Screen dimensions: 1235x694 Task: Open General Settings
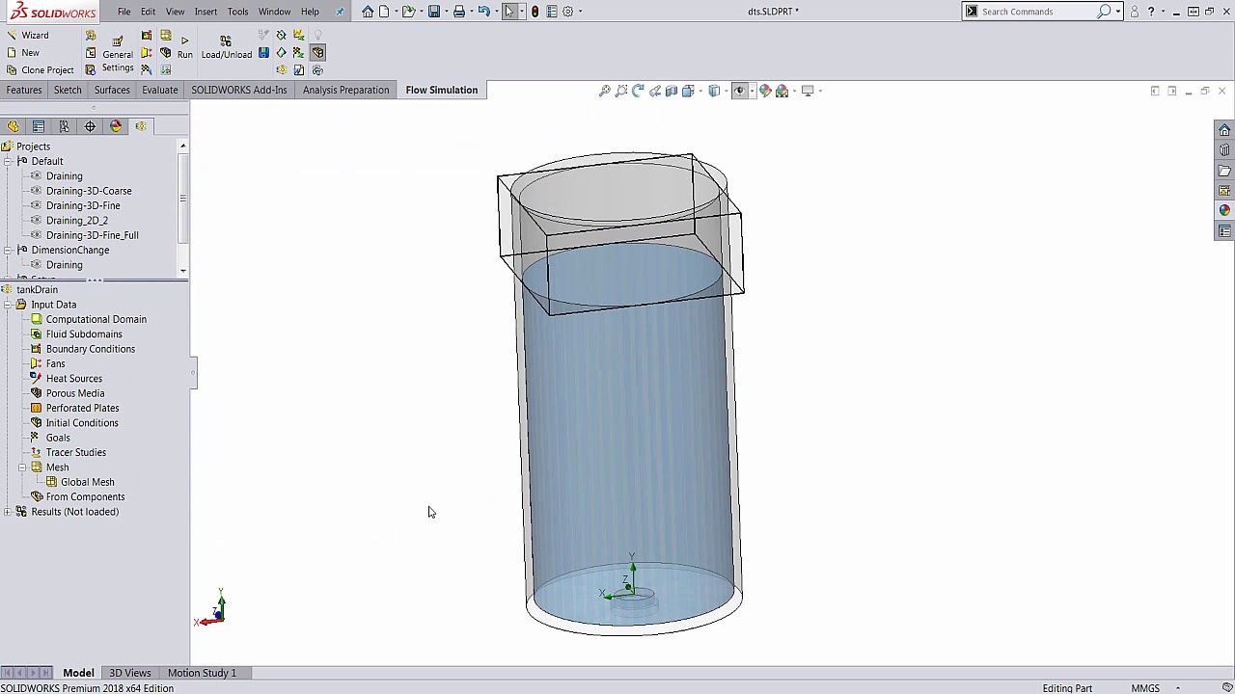[x=118, y=53]
